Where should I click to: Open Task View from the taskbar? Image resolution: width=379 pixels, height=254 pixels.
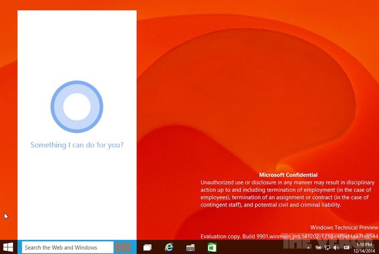(x=147, y=247)
